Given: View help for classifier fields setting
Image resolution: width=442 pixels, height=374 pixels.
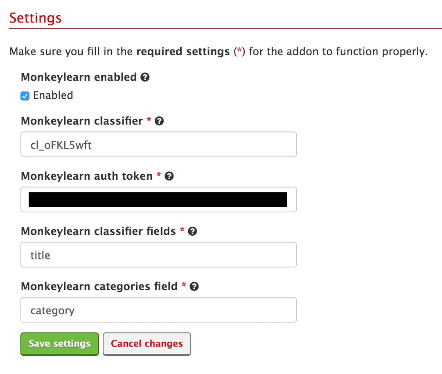Looking at the screenshot, I should tap(192, 231).
